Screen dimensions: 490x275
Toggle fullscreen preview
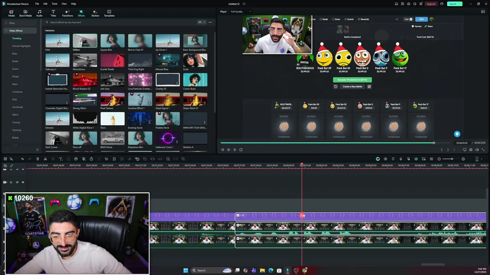[x=483, y=150]
